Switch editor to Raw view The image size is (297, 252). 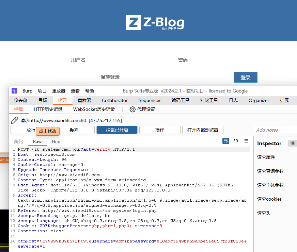(37, 141)
